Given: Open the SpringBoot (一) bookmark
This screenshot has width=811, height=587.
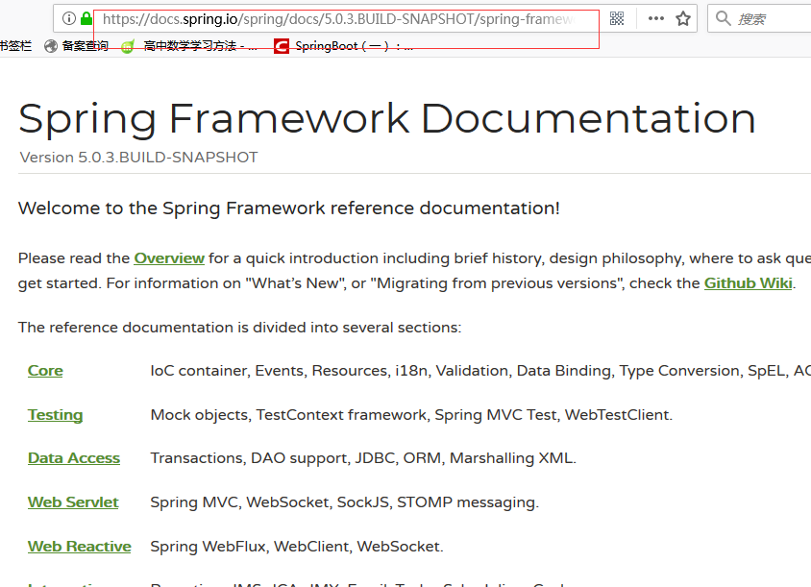Looking at the screenshot, I should pyautogui.click(x=343, y=46).
